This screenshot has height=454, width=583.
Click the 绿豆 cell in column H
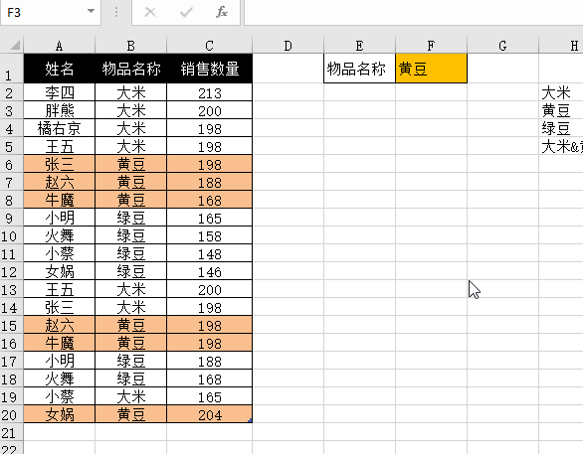click(561, 128)
